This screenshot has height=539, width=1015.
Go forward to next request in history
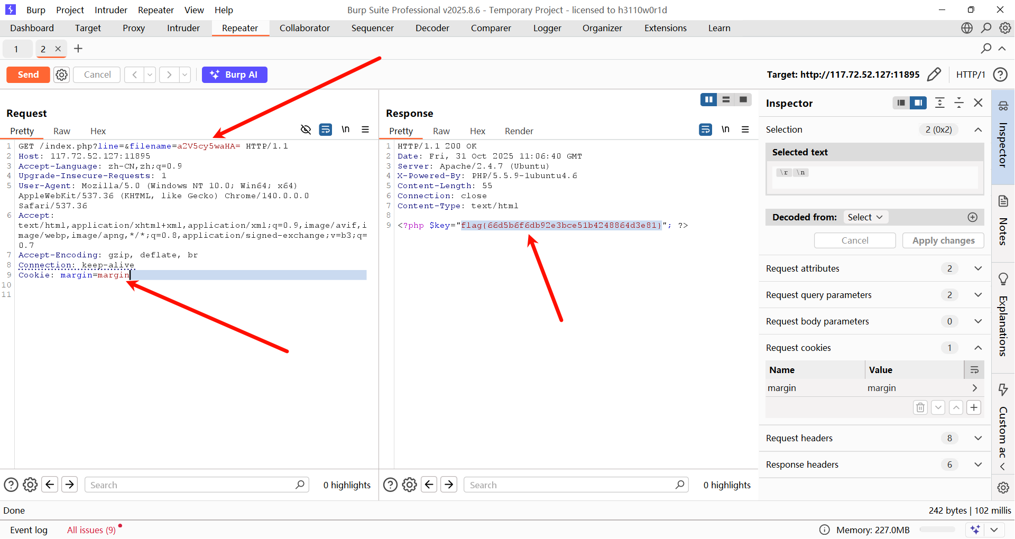tap(169, 75)
